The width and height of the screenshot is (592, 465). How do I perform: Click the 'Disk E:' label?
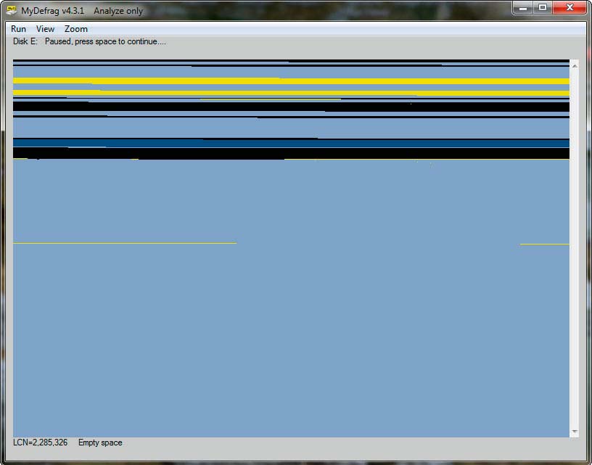pyautogui.click(x=25, y=41)
